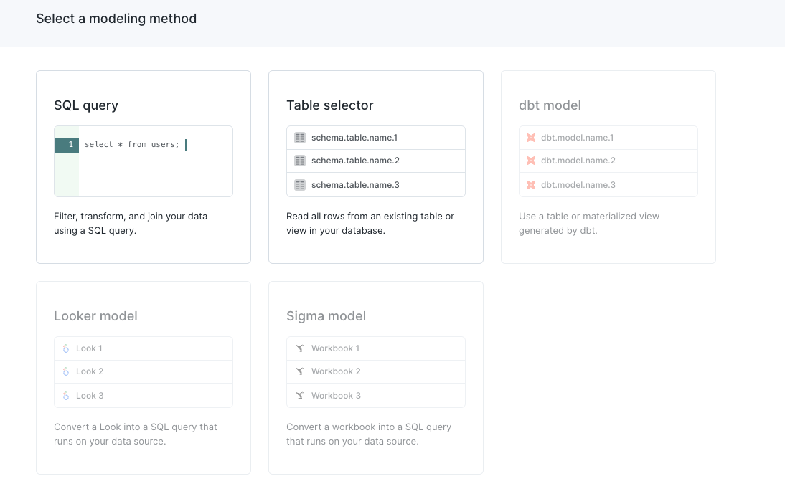Screen dimensions: 785x499
Task: Select the dbt.model.name.3 row
Action: [608, 185]
